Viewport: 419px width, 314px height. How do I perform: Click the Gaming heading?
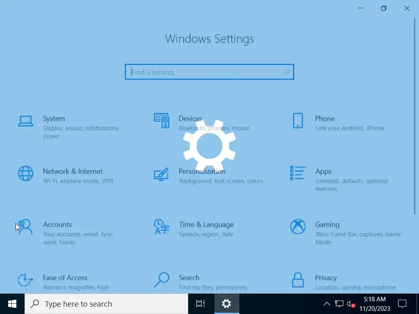point(327,224)
